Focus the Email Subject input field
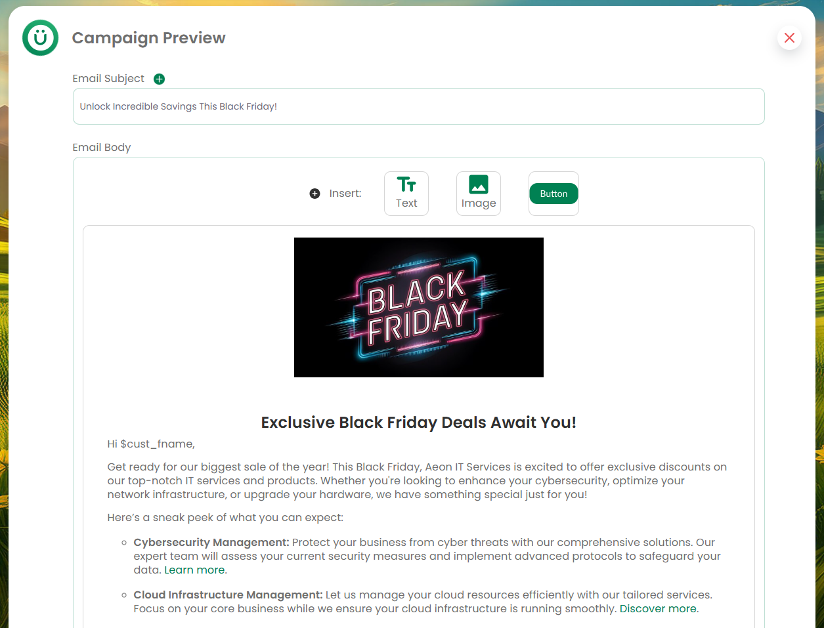The width and height of the screenshot is (824, 628). tap(418, 106)
